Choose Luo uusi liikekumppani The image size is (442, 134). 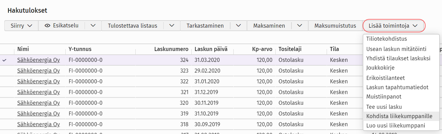pos(401,126)
